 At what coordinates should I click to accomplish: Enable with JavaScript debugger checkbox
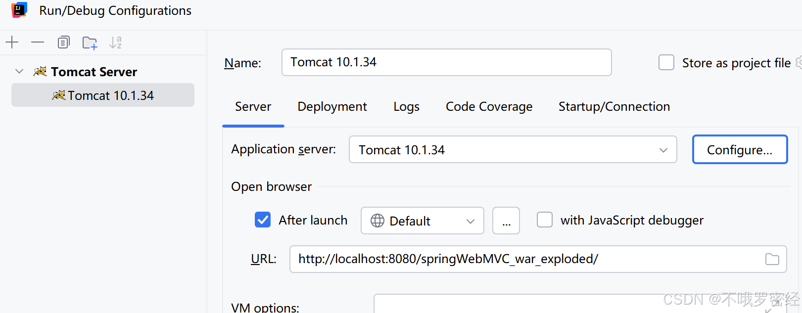click(545, 220)
